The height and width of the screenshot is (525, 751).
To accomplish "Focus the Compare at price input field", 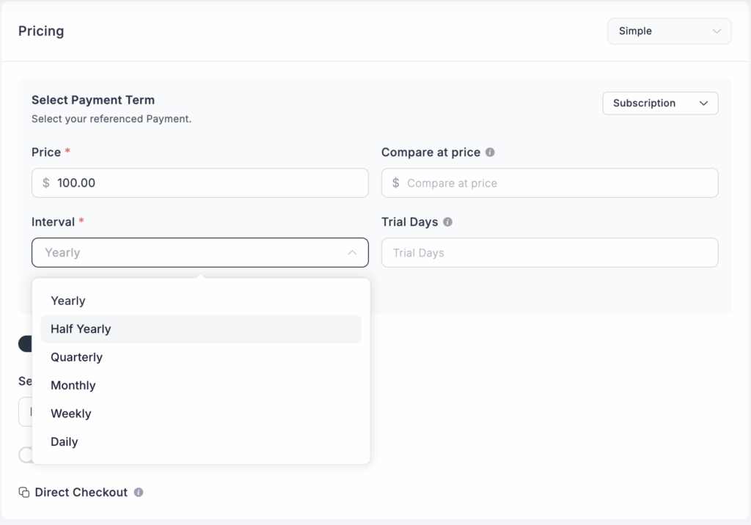I will click(x=557, y=183).
